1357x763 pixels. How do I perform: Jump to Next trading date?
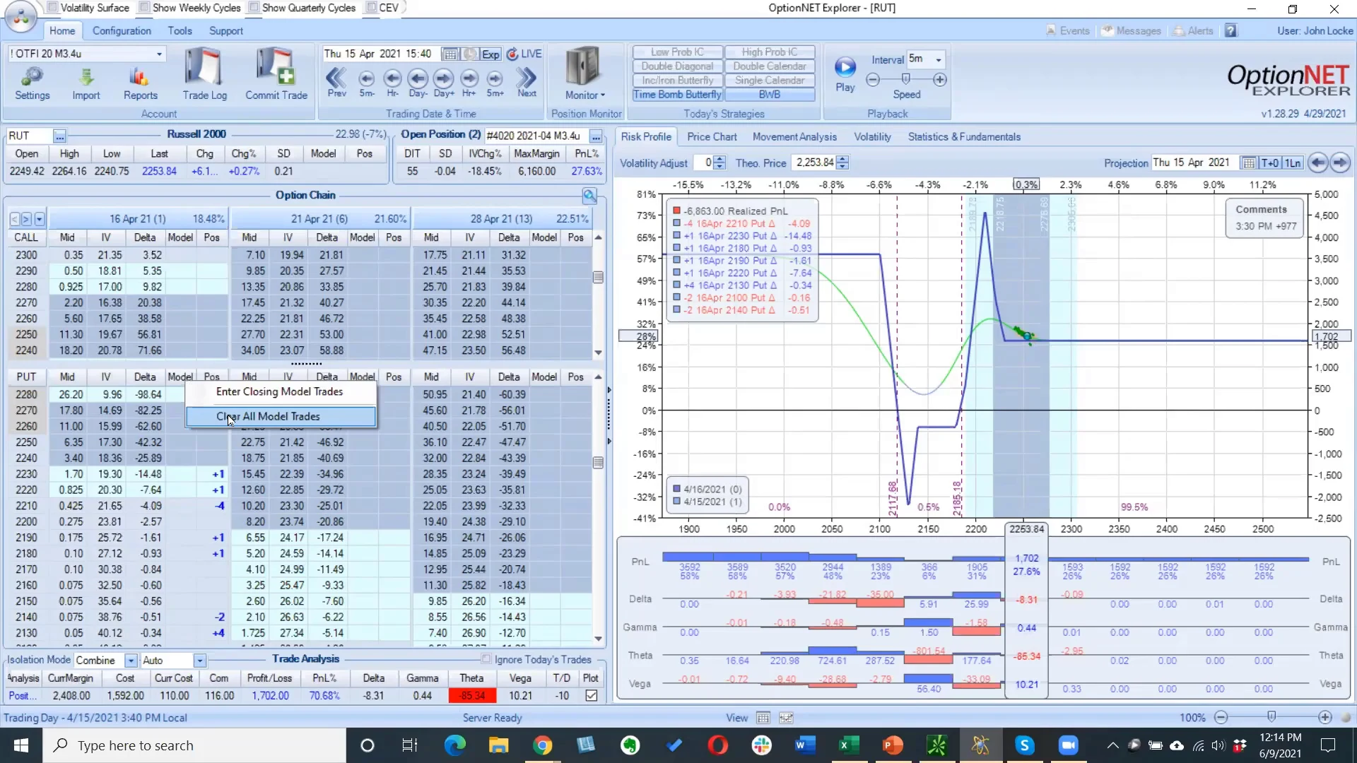(527, 81)
